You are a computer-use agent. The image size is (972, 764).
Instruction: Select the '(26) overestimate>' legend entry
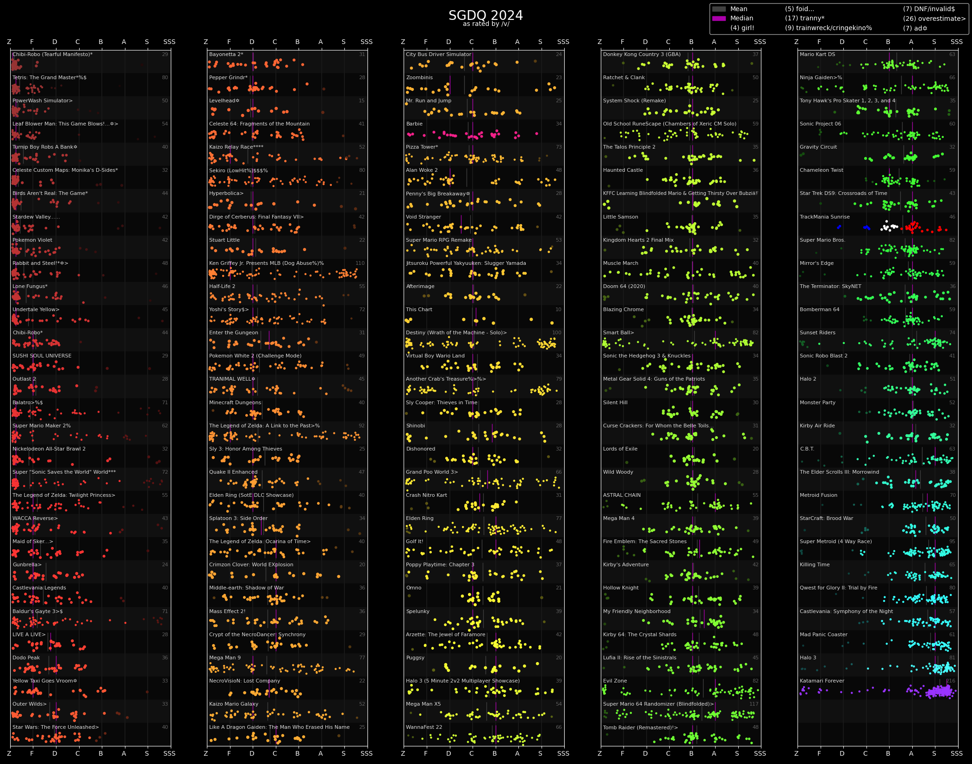click(935, 19)
